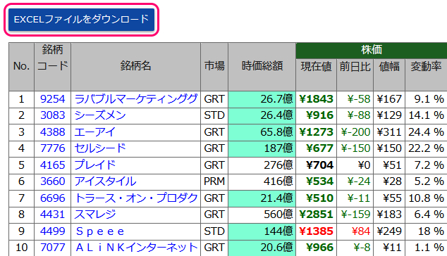Screen dimensions: 447x256
Task: Open stock code 4388 link
Action: 52,132
